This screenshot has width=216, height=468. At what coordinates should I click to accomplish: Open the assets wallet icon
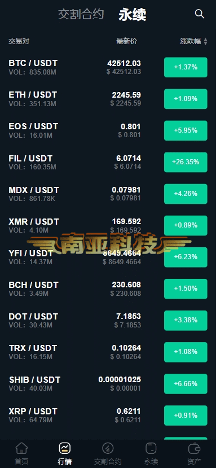click(x=194, y=448)
